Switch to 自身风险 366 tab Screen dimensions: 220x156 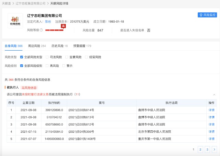click(14, 46)
